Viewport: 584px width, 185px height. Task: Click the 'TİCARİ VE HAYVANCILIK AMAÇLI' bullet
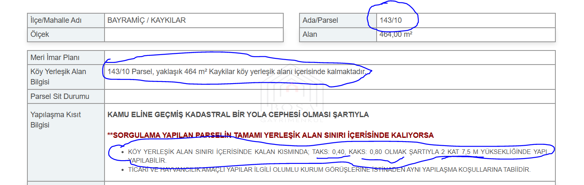[x=329, y=170]
